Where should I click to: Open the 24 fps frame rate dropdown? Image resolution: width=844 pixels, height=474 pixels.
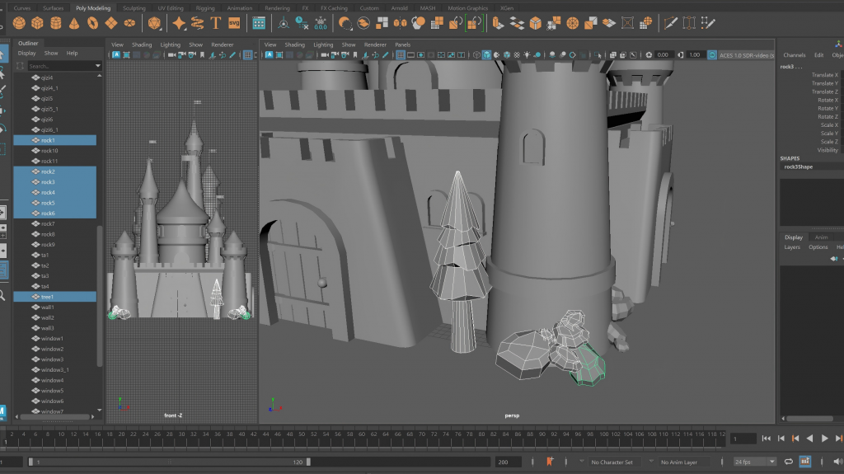pos(754,462)
